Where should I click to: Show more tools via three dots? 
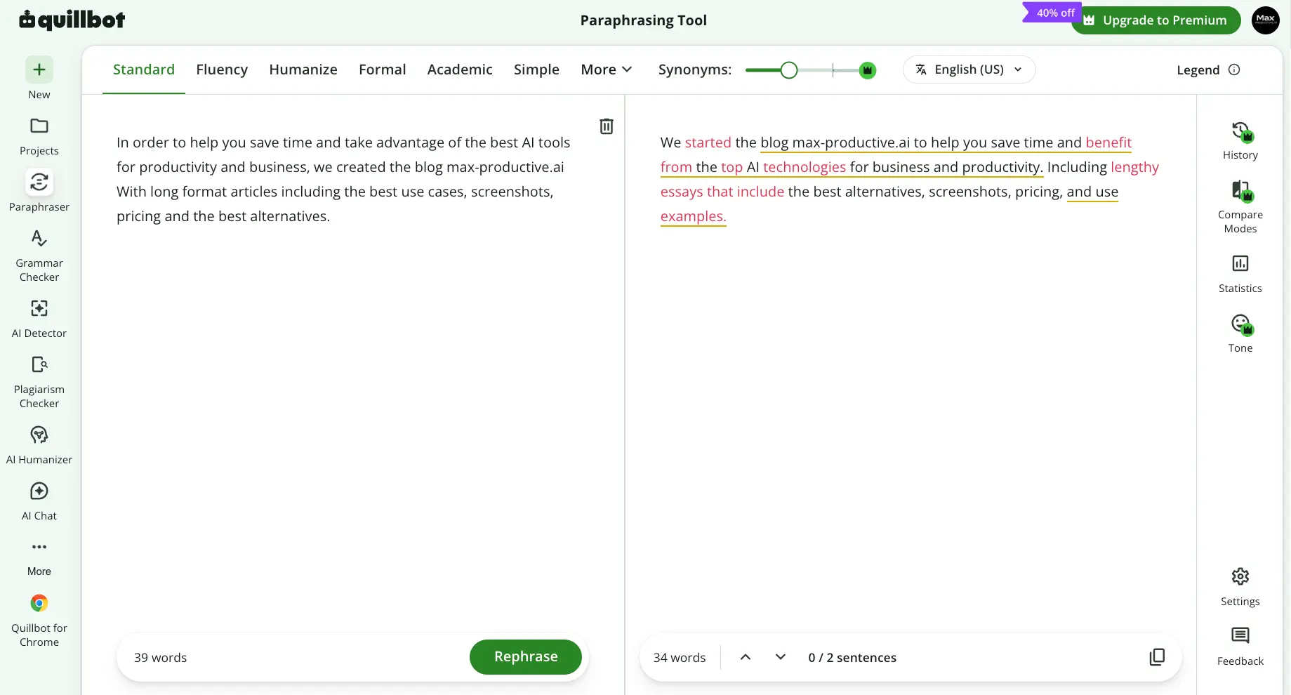click(x=39, y=547)
